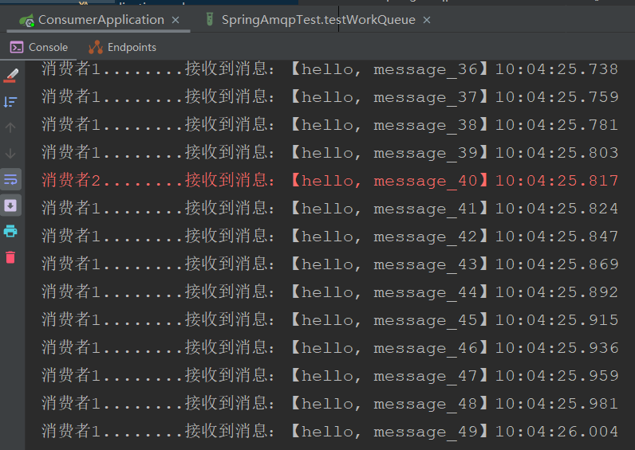Toggle soft-wrap for console output
This screenshot has width=635, height=450.
[x=10, y=179]
